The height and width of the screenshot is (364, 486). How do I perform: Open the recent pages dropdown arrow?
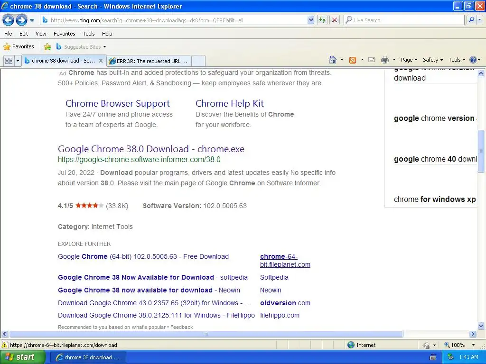tap(32, 20)
